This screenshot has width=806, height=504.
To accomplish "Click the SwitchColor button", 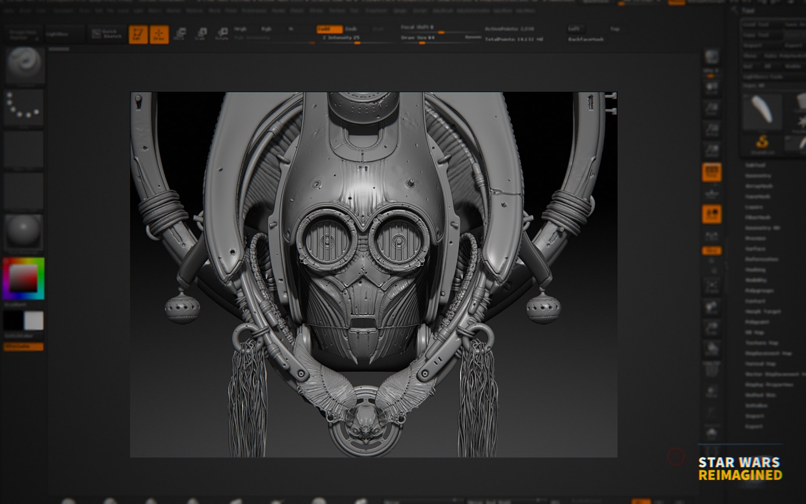I will click(x=23, y=336).
